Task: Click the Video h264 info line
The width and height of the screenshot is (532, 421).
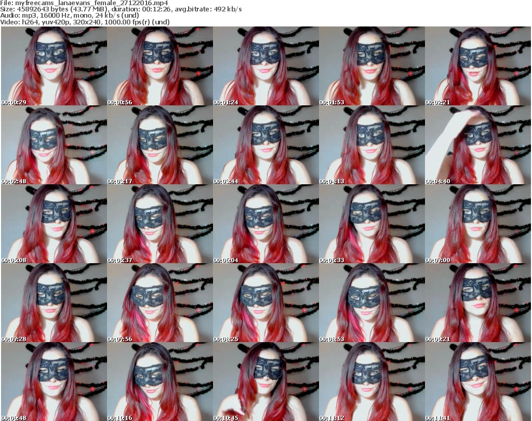Action: [85, 22]
